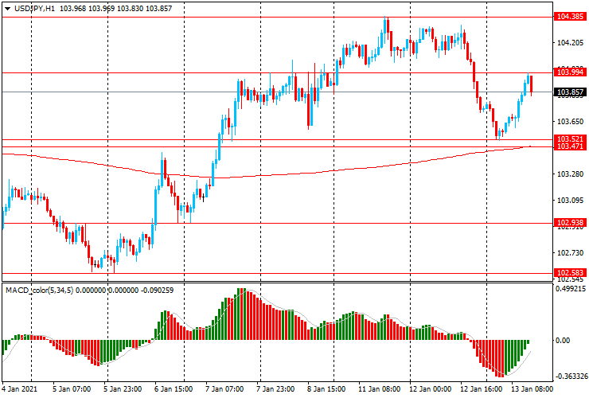Click the black current price label 103.857
This screenshot has width=589, height=398.
click(x=570, y=92)
